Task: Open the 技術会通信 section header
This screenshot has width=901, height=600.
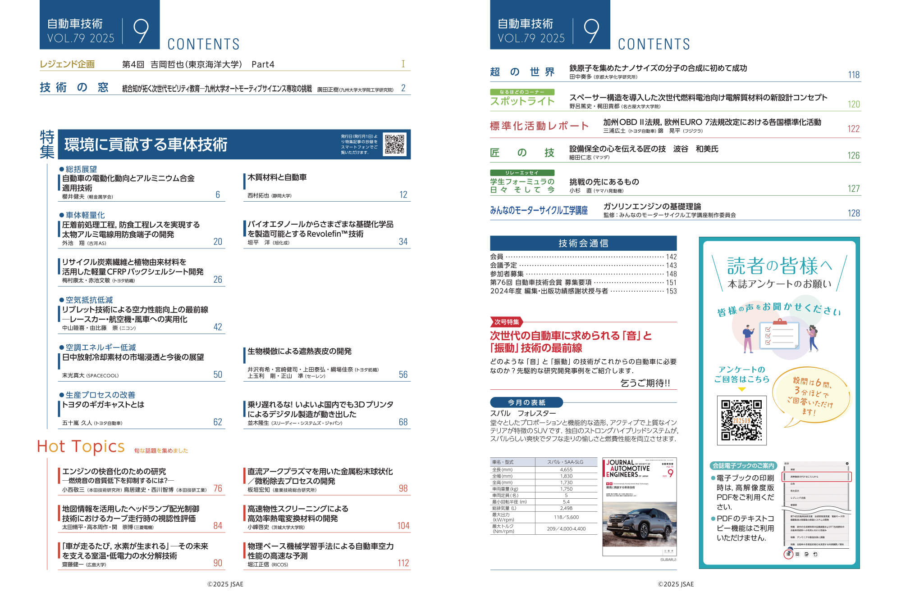Action: (583, 243)
